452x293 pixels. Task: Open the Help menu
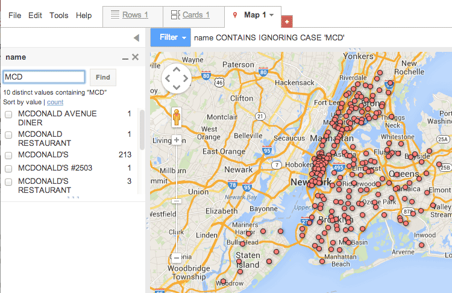pos(84,15)
